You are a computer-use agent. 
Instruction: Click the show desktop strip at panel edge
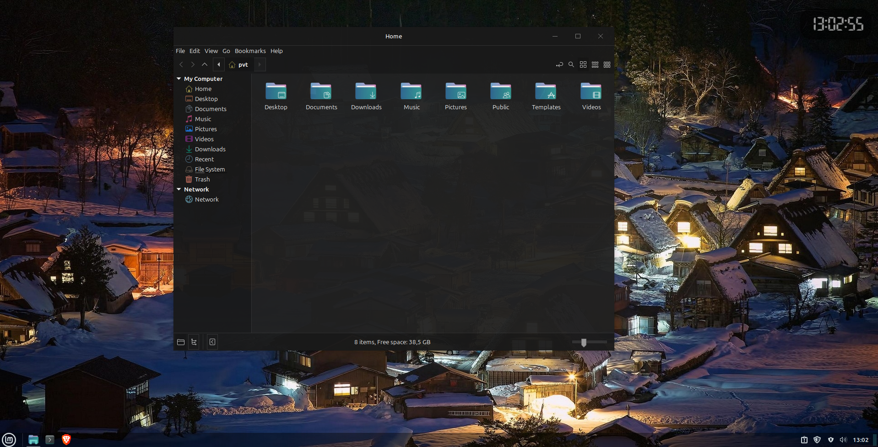coord(875,440)
